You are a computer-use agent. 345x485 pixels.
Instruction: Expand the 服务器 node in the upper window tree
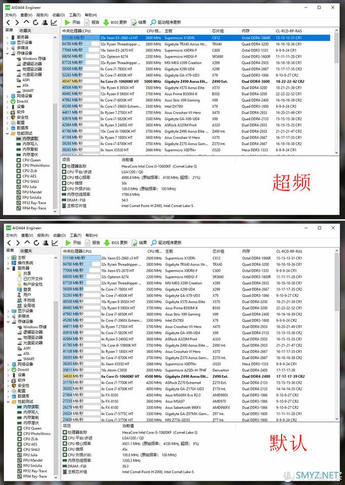click(x=8, y=37)
